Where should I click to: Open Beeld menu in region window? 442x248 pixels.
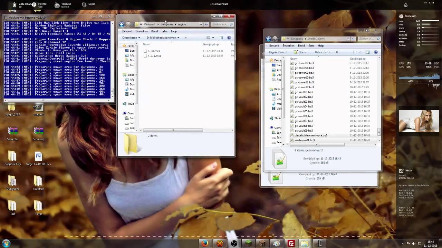click(x=154, y=31)
